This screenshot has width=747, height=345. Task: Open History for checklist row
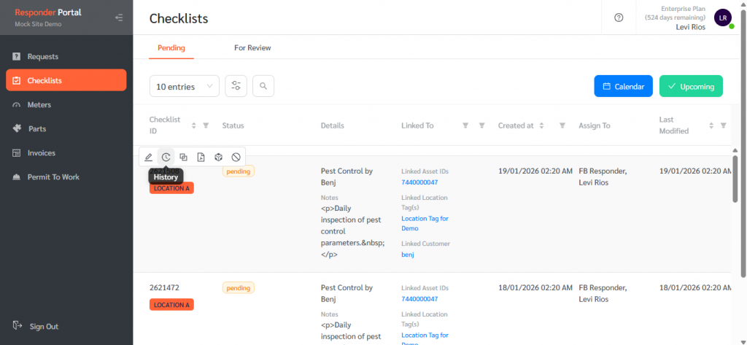166,157
